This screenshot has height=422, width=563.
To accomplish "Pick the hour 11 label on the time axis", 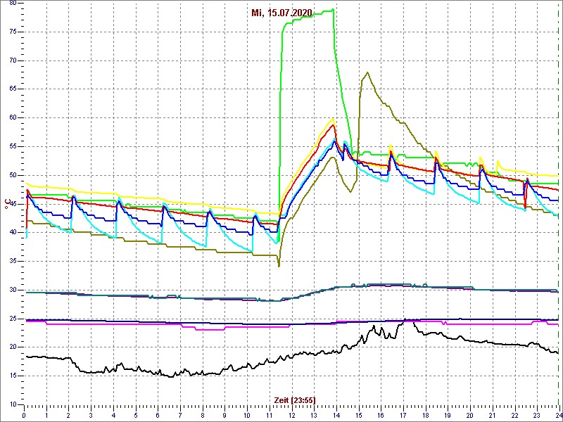I will [269, 416].
